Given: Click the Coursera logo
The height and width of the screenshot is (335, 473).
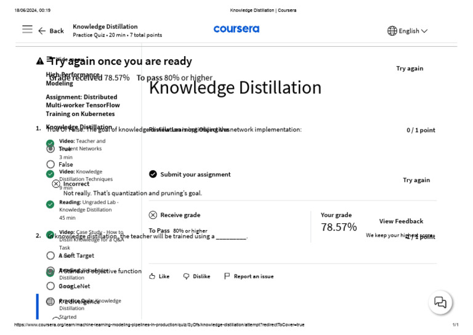Looking at the screenshot, I should pos(236,29).
